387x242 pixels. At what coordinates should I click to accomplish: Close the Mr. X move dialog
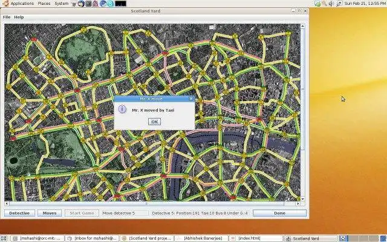coord(191,99)
